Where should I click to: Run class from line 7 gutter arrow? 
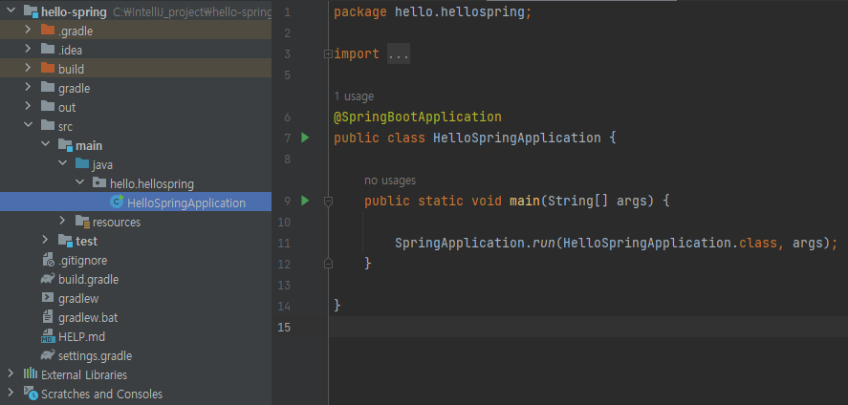point(305,138)
